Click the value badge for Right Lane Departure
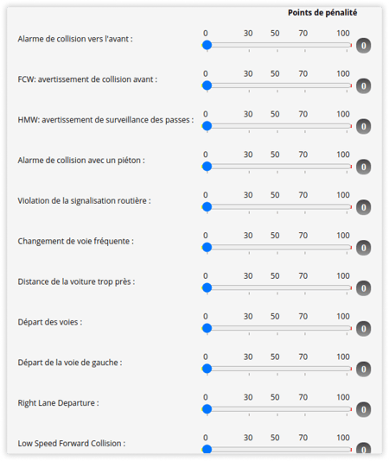 click(363, 409)
